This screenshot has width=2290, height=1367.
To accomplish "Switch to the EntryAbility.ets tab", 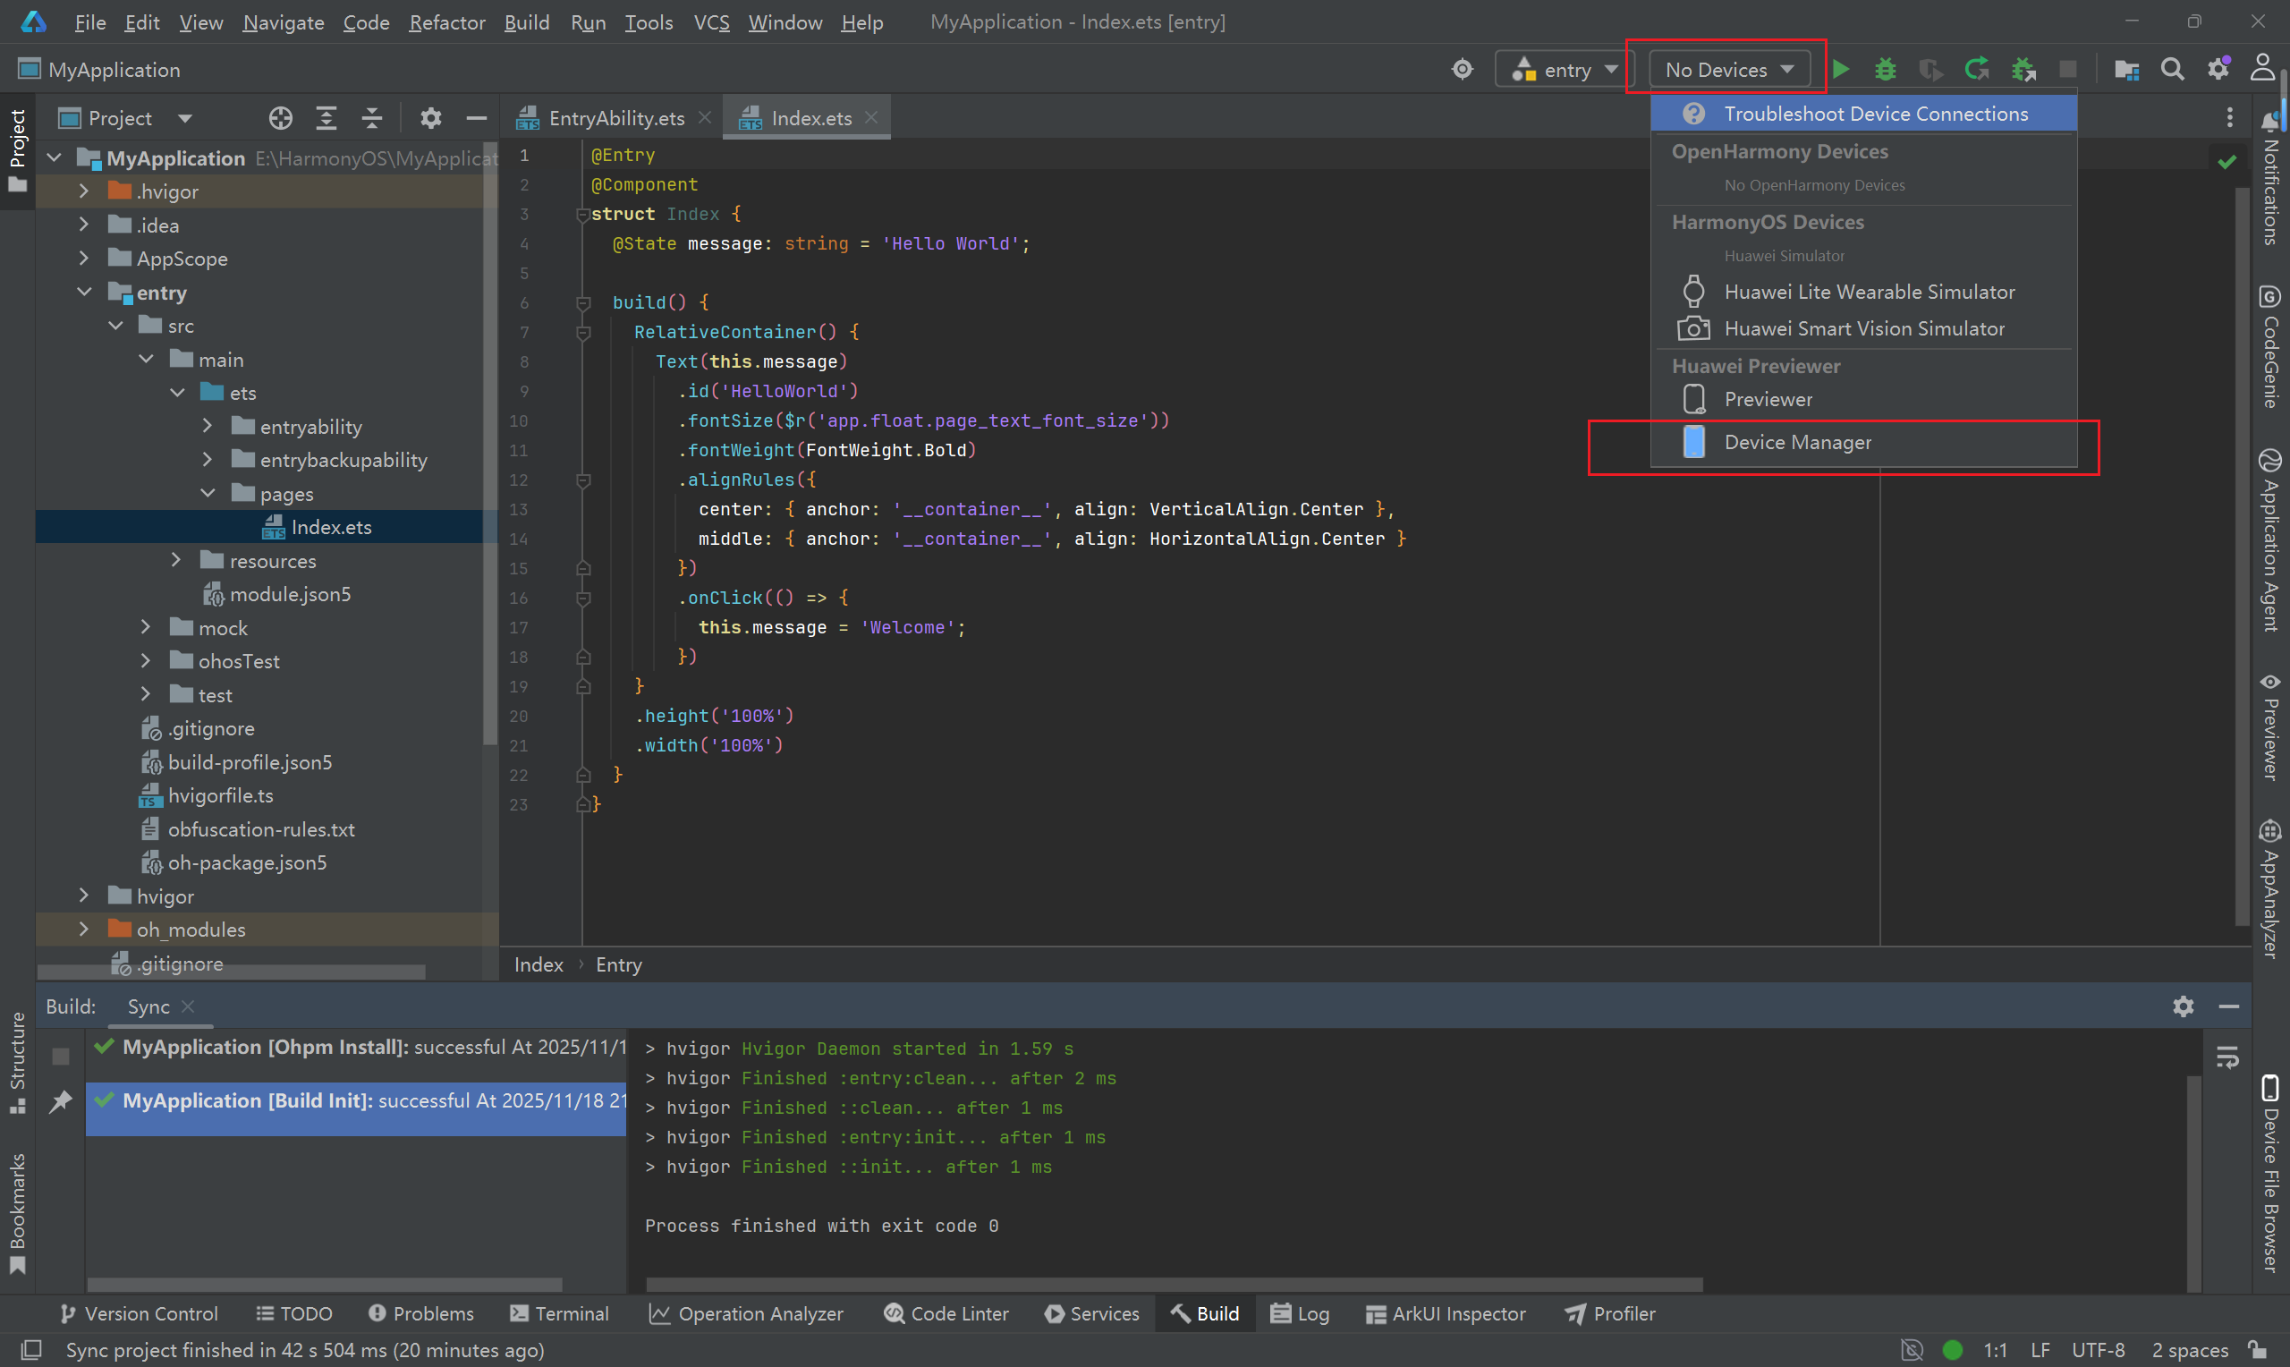I will [x=615, y=118].
